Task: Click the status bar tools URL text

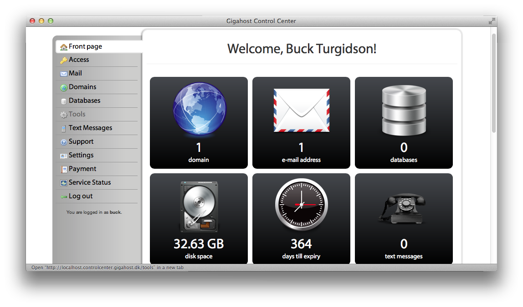Action: tap(108, 268)
